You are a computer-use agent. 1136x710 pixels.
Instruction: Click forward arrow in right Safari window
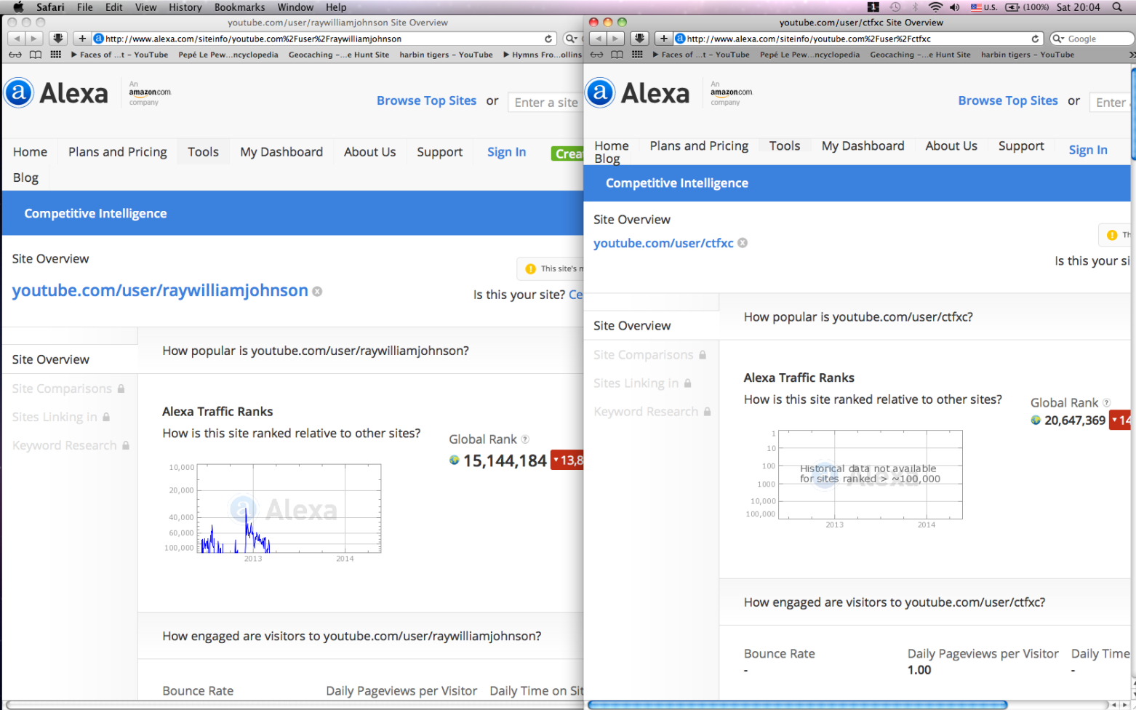pos(616,39)
